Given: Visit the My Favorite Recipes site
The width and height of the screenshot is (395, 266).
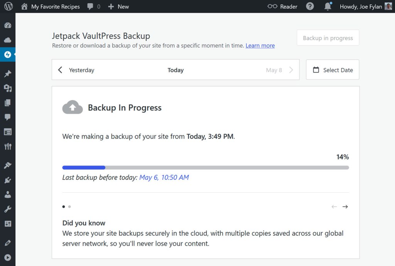Looking at the screenshot, I should pos(55,7).
